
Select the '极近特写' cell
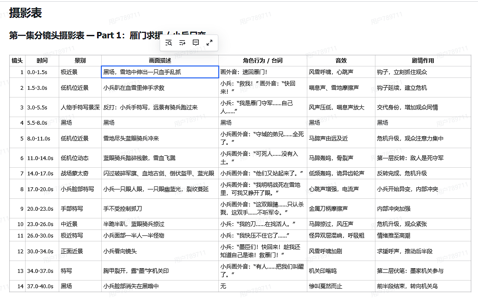80,235
